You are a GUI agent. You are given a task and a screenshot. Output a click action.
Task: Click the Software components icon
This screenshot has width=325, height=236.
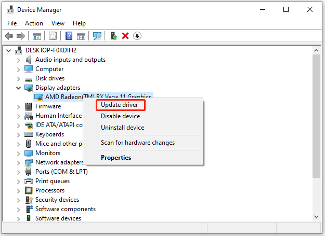click(x=29, y=209)
